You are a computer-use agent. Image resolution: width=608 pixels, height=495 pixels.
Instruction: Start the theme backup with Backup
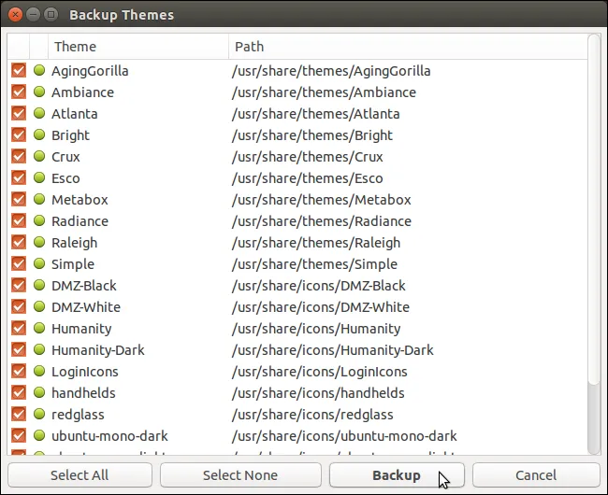397,474
